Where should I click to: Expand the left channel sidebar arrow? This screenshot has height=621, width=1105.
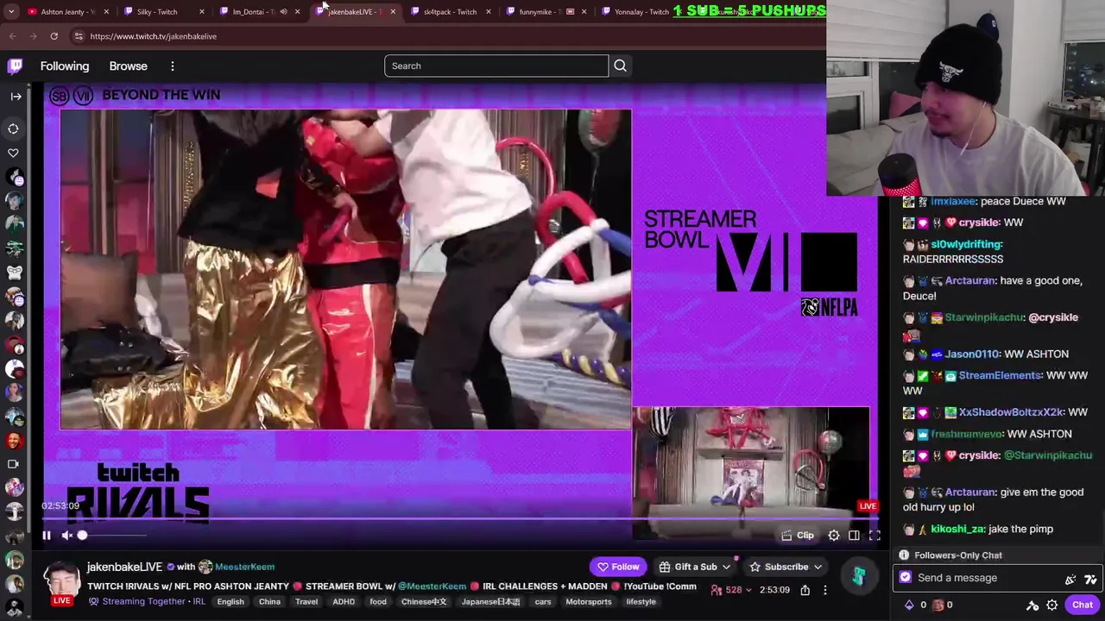[16, 97]
